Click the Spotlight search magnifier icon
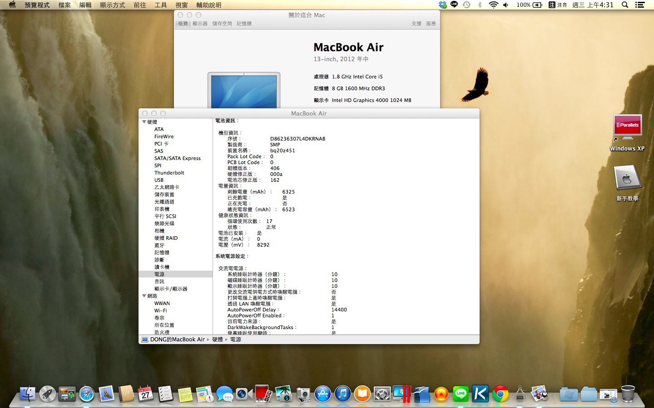The width and height of the screenshot is (654, 408). tap(625, 5)
